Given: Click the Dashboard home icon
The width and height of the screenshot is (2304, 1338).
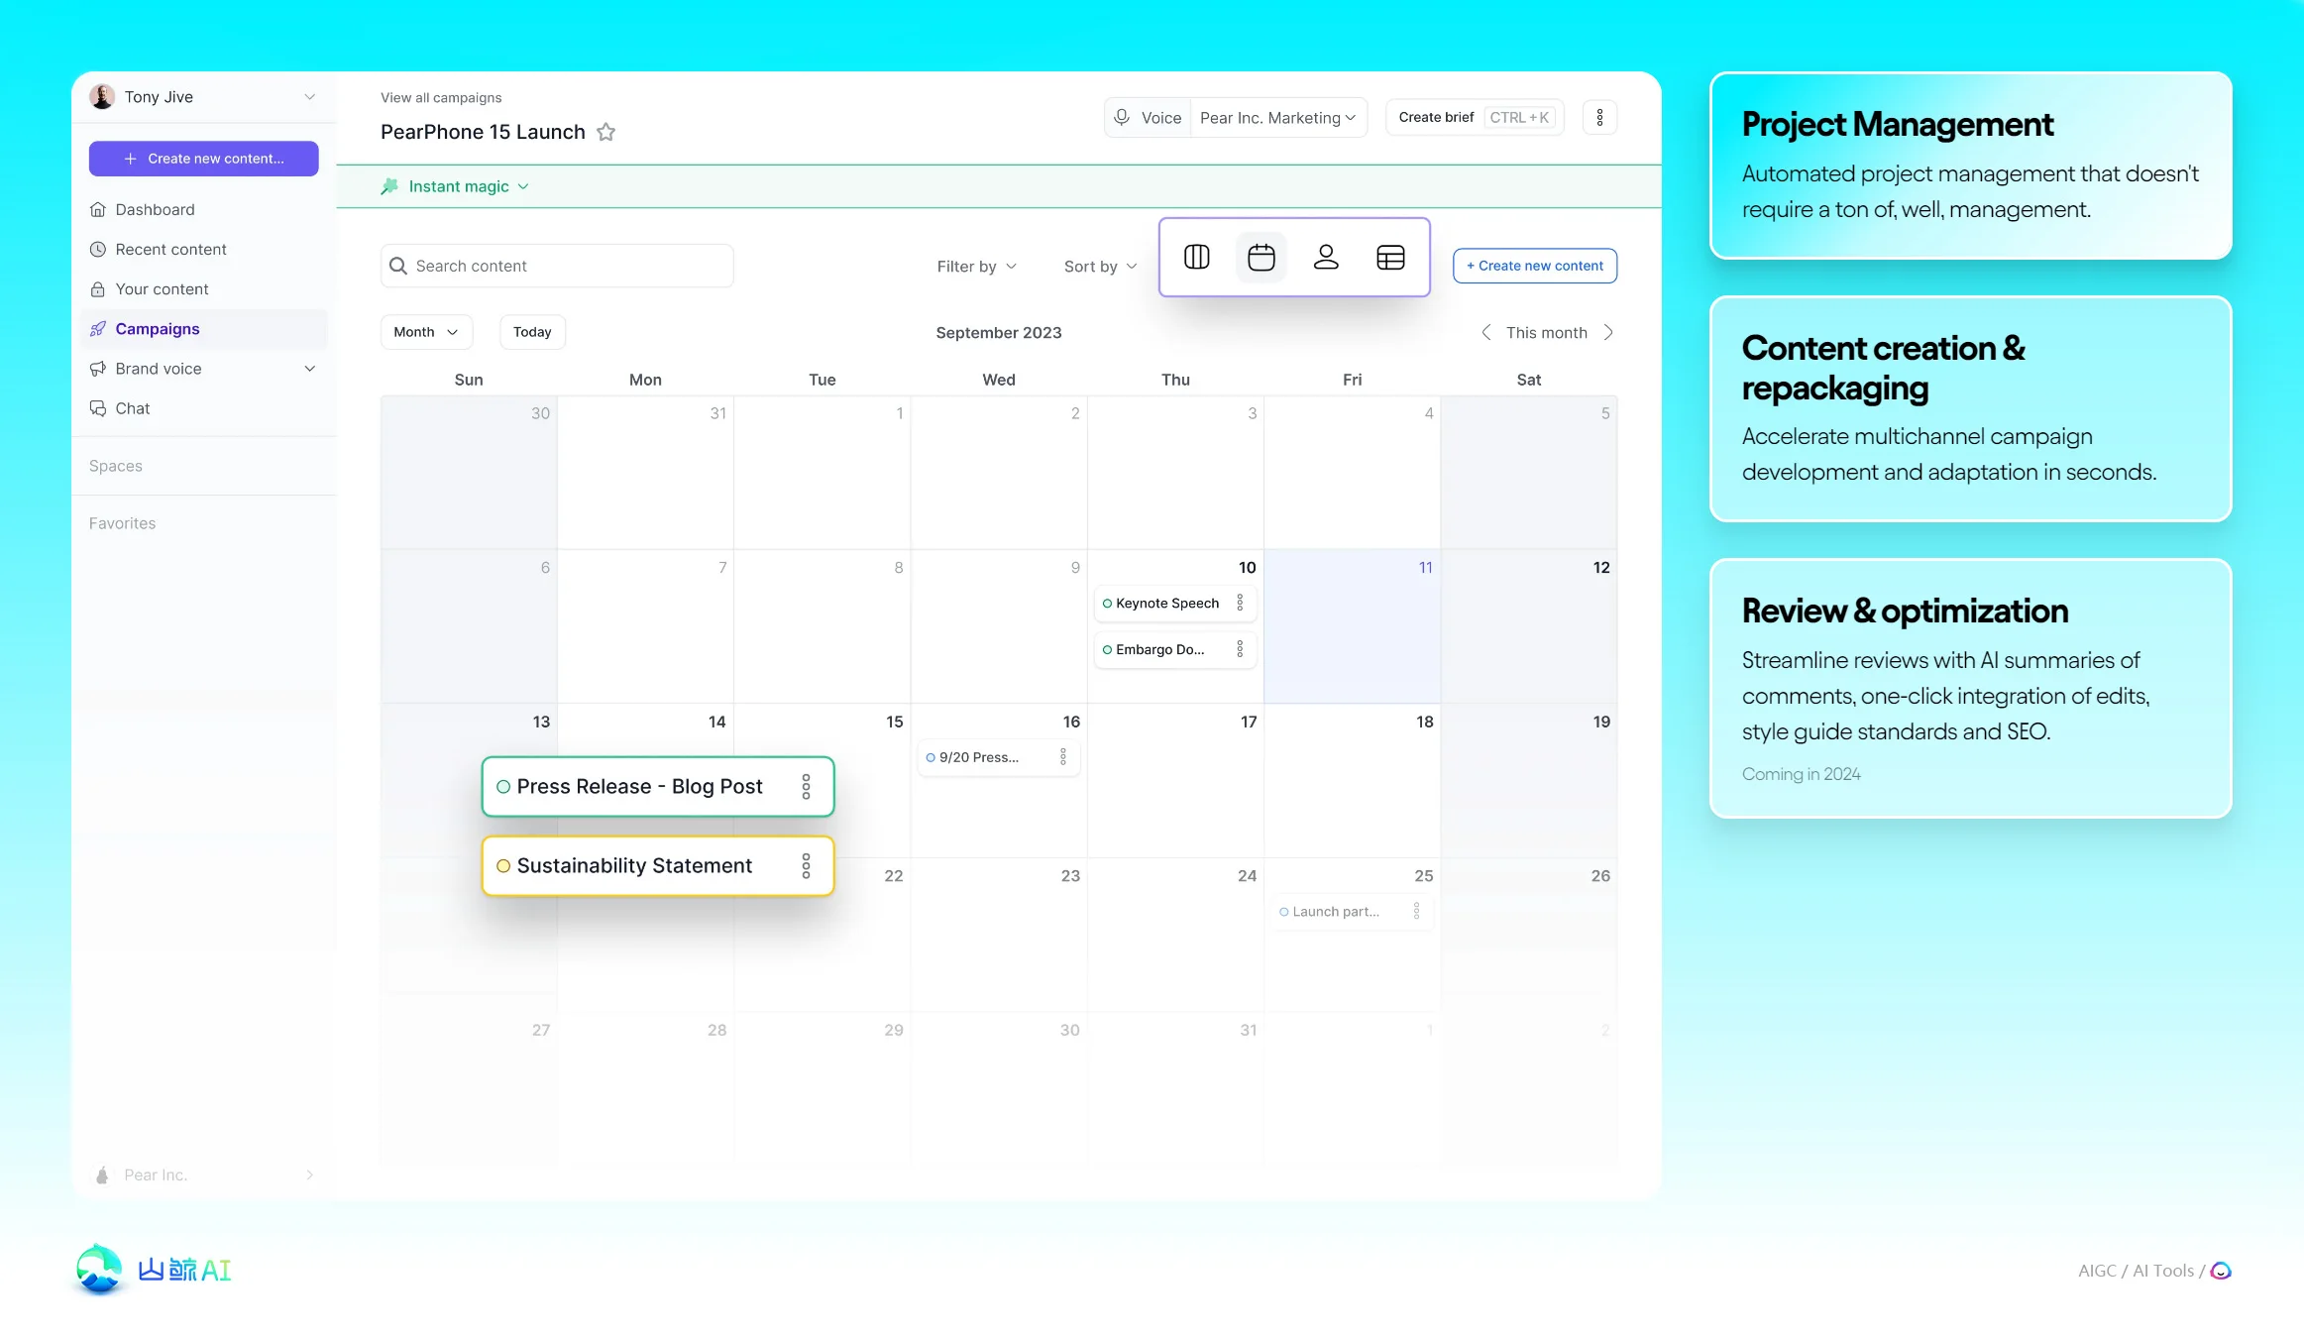Looking at the screenshot, I should click(98, 210).
